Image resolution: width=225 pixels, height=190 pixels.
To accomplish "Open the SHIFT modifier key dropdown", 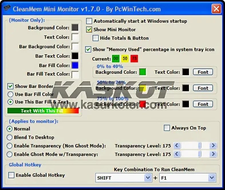I will [x=148, y=178].
